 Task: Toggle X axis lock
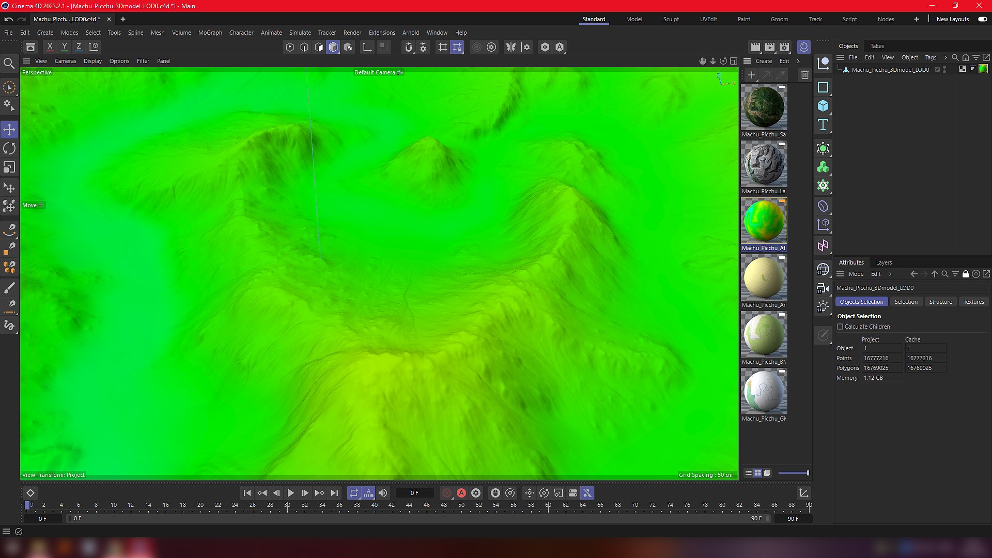(x=50, y=47)
